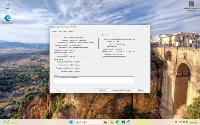The width and height of the screenshot is (200, 125).
Task: Click Zapisz wszystkie informacje button
Action: [122, 90]
